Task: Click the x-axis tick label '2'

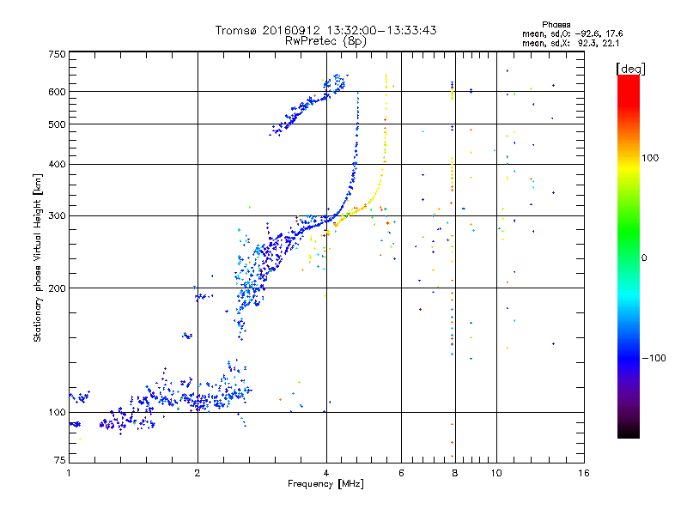Action: 198,473
